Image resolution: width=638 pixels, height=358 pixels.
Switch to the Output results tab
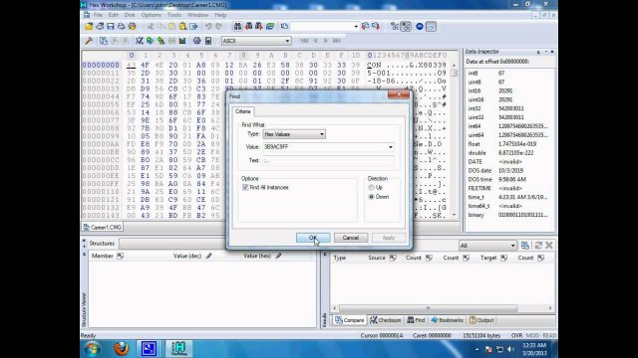tap(481, 320)
